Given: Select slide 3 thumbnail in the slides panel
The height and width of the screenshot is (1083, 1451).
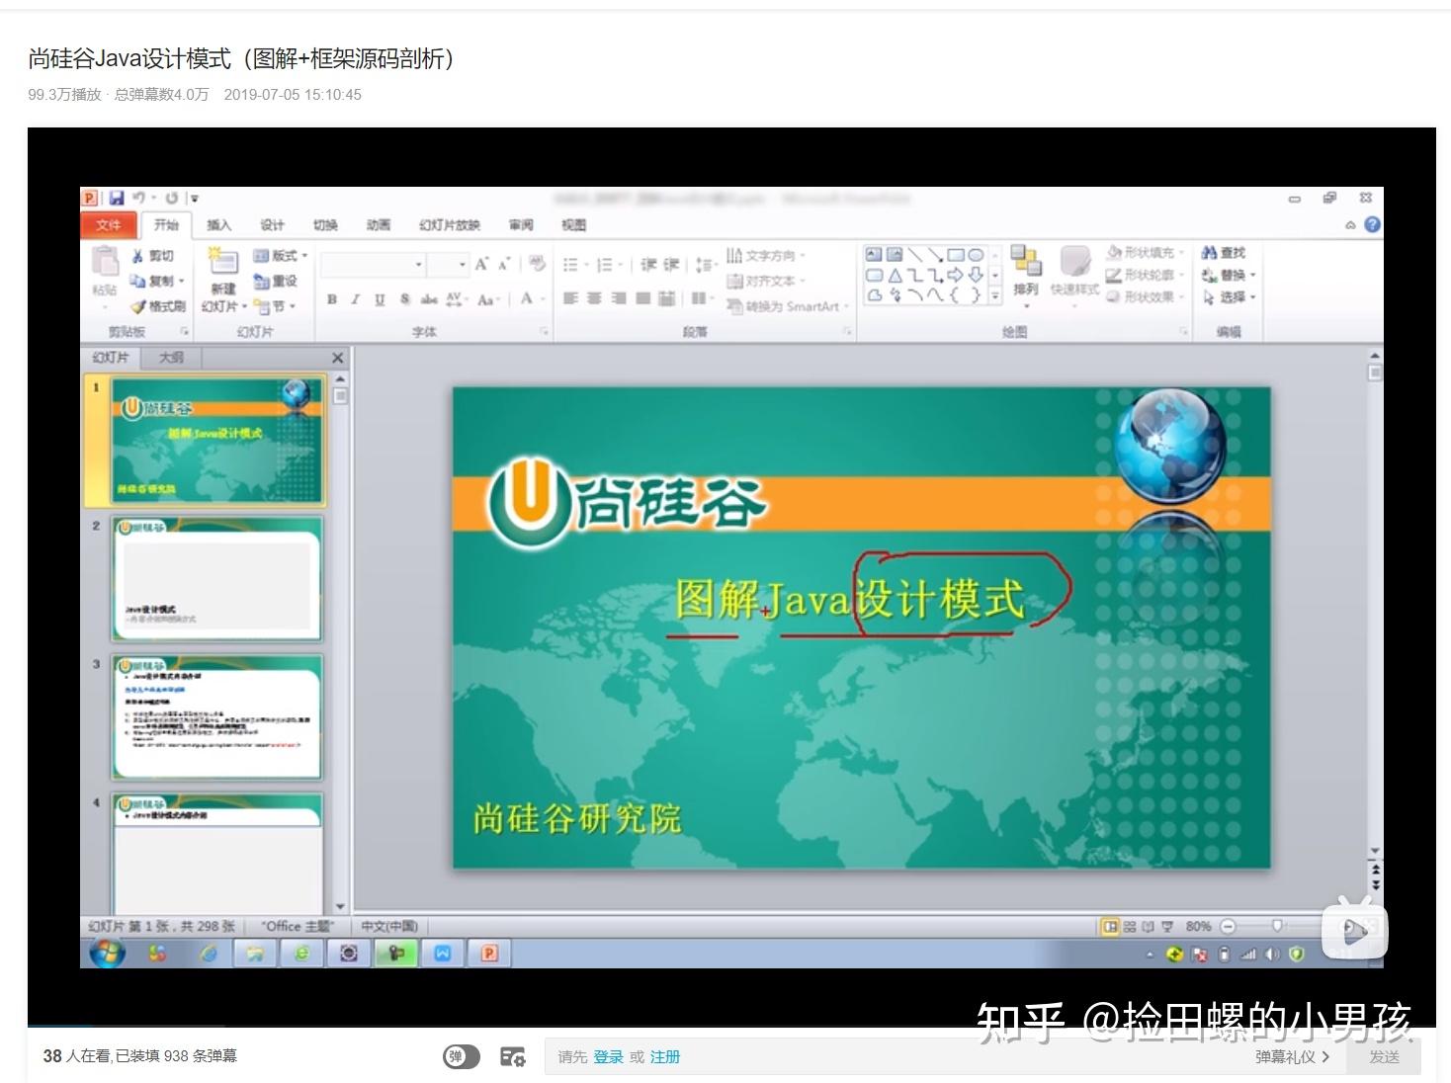Looking at the screenshot, I should 216,718.
